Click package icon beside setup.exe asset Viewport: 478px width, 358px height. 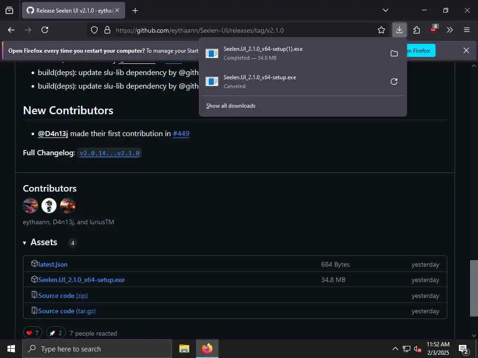(x=35, y=279)
